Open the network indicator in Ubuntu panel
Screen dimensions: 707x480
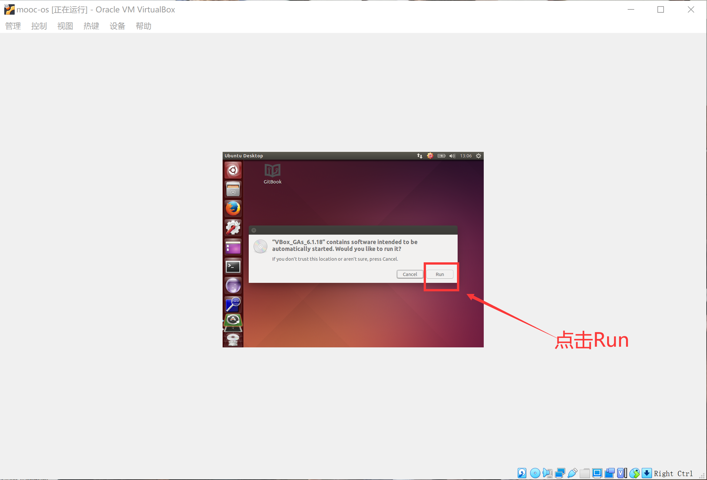coord(420,156)
